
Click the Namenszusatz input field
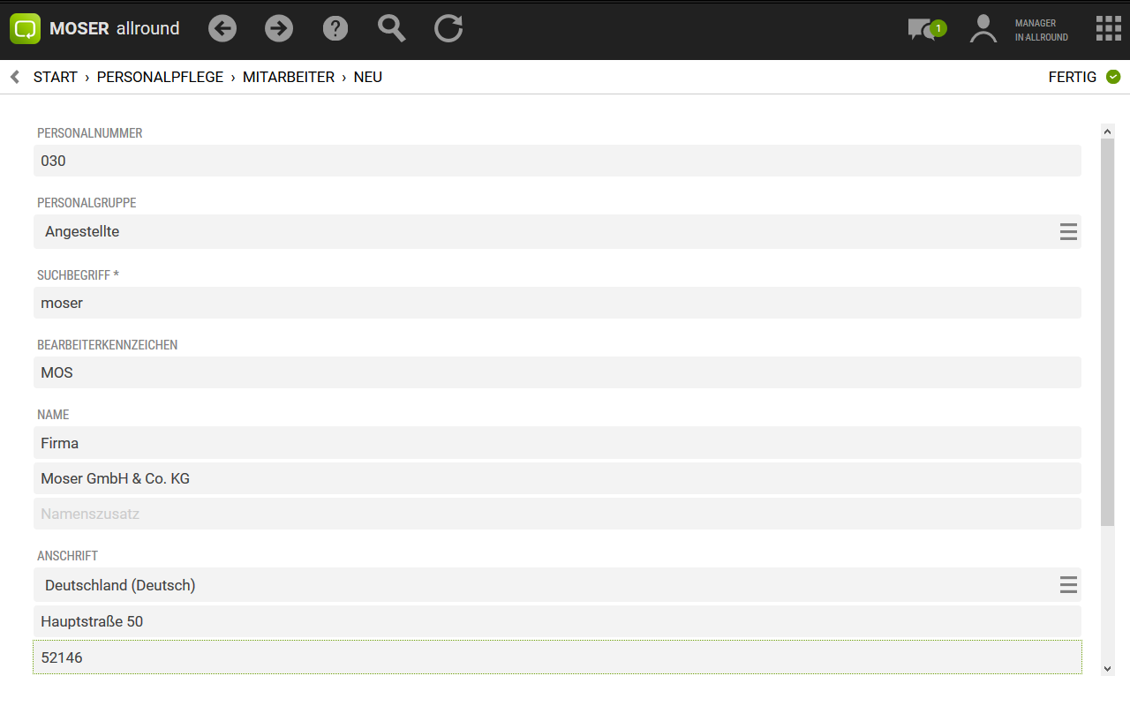pos(557,514)
